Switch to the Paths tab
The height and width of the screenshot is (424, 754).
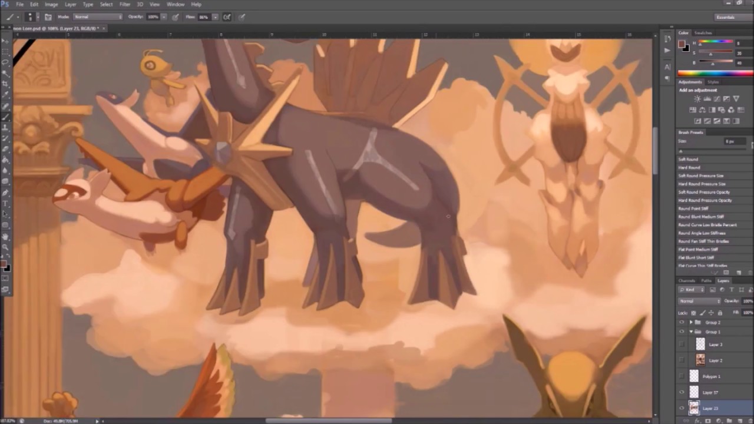[706, 280]
